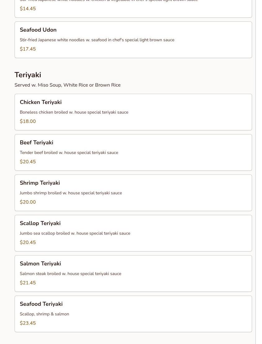Click the jumbo sea scallop description
The image size is (262, 344).
pyautogui.click(x=75, y=233)
